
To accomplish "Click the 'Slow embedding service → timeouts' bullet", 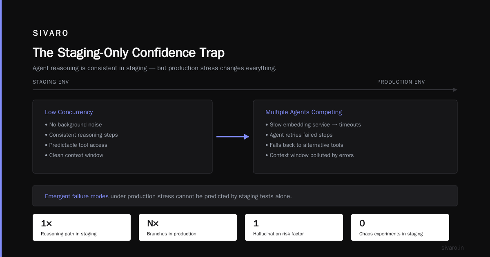I will pyautogui.click(x=313, y=124).
